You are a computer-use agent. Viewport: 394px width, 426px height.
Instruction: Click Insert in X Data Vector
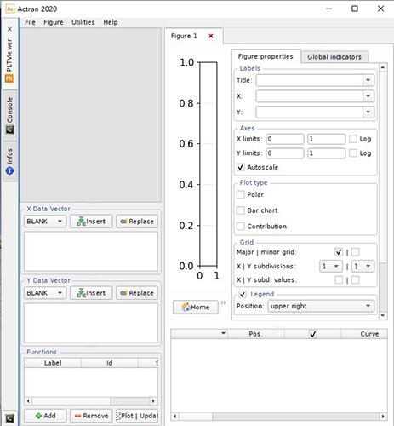pos(91,222)
